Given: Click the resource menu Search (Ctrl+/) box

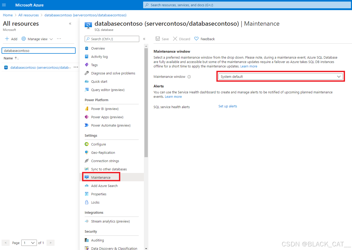Looking at the screenshot, I should [112, 39].
